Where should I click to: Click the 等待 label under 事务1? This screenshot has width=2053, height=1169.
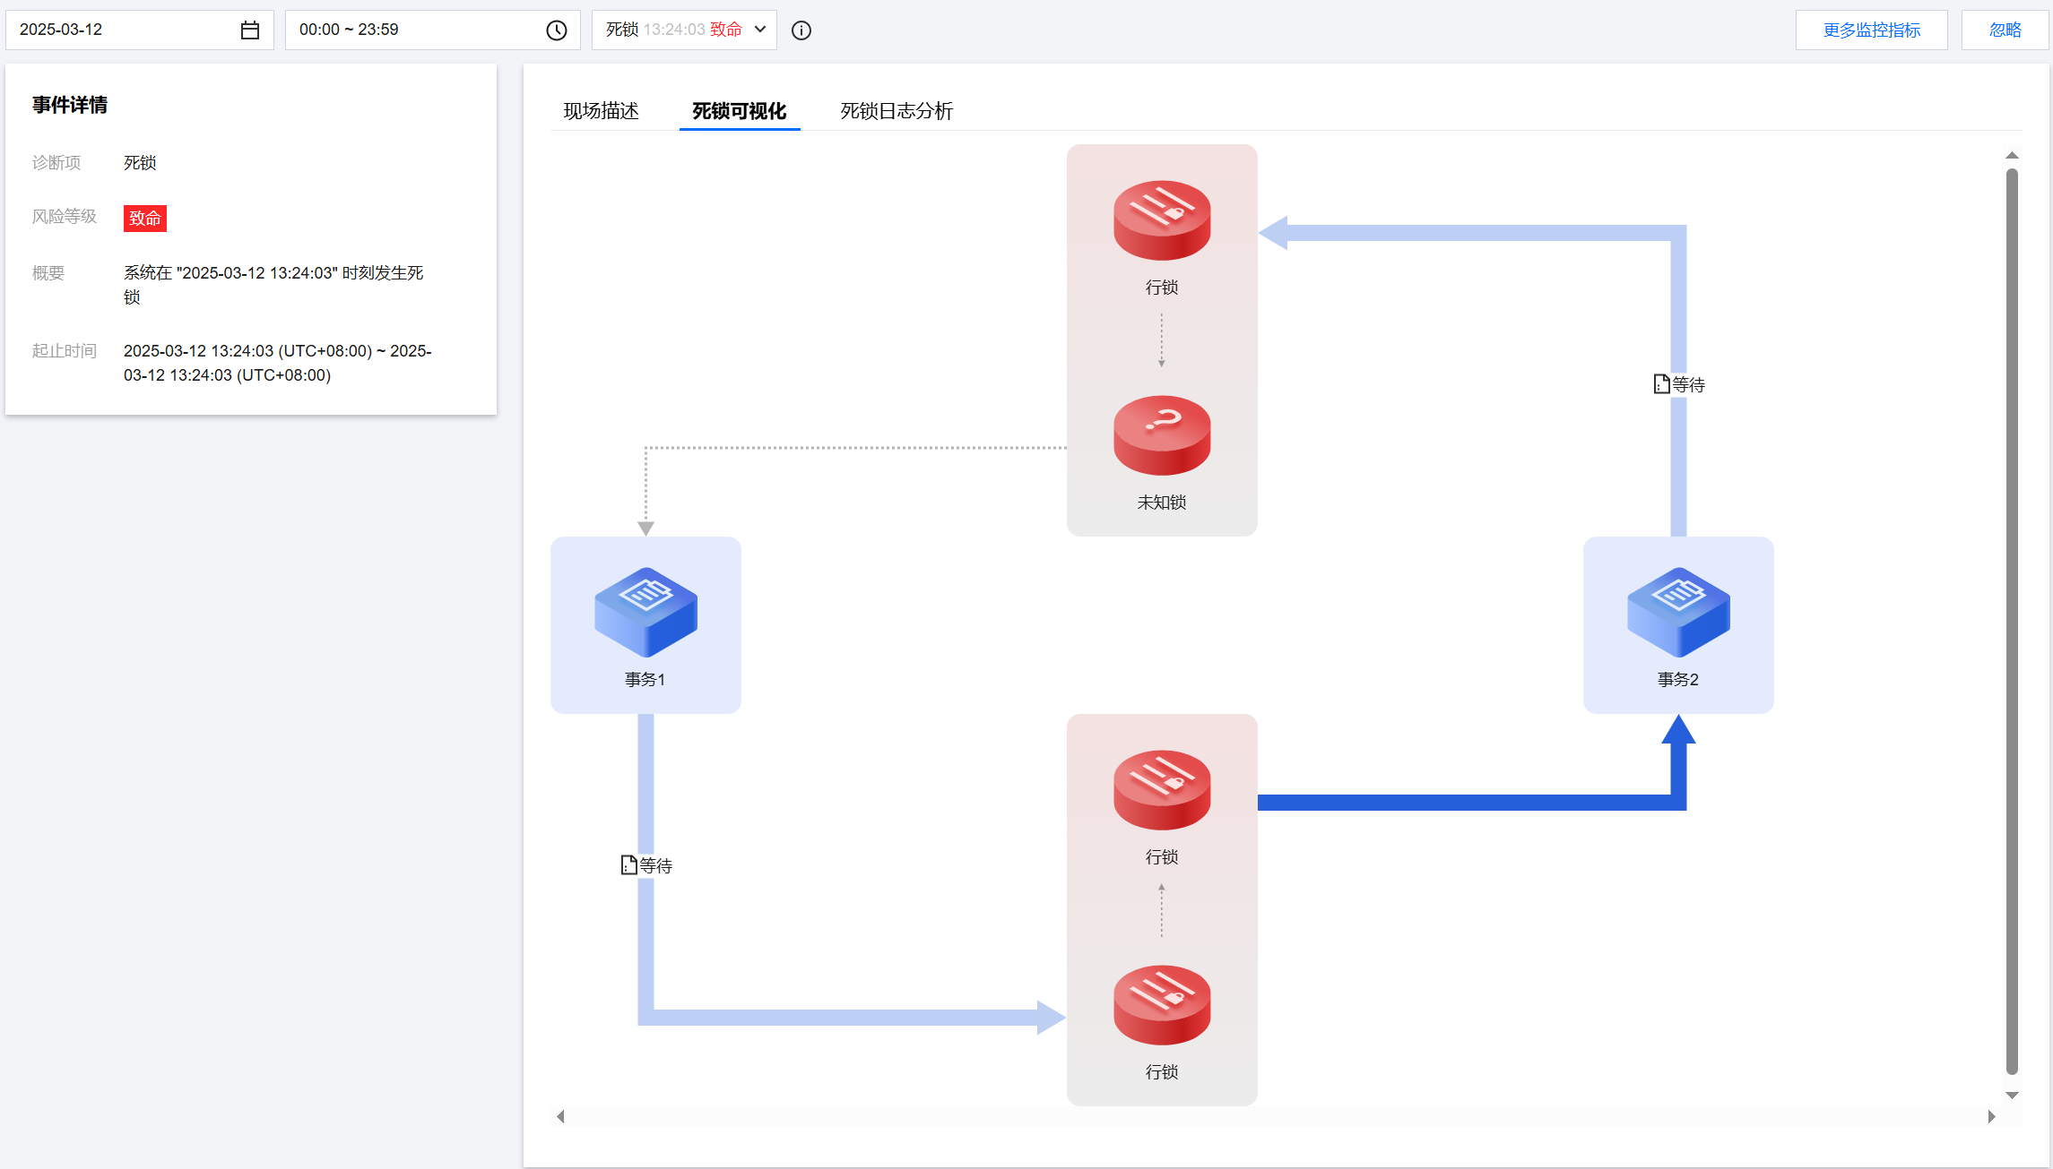(x=656, y=865)
